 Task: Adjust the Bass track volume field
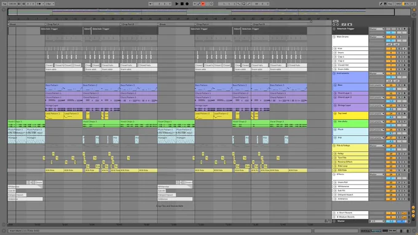tap(390, 89)
